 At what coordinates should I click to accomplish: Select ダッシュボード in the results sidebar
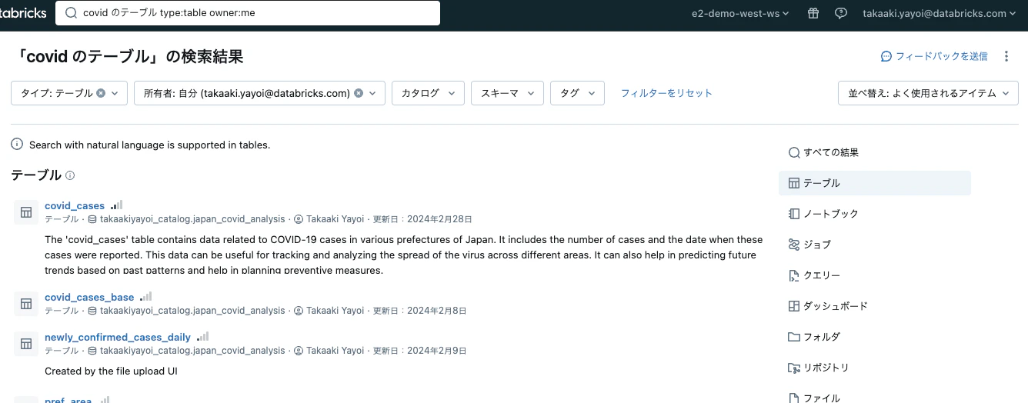pos(875,306)
